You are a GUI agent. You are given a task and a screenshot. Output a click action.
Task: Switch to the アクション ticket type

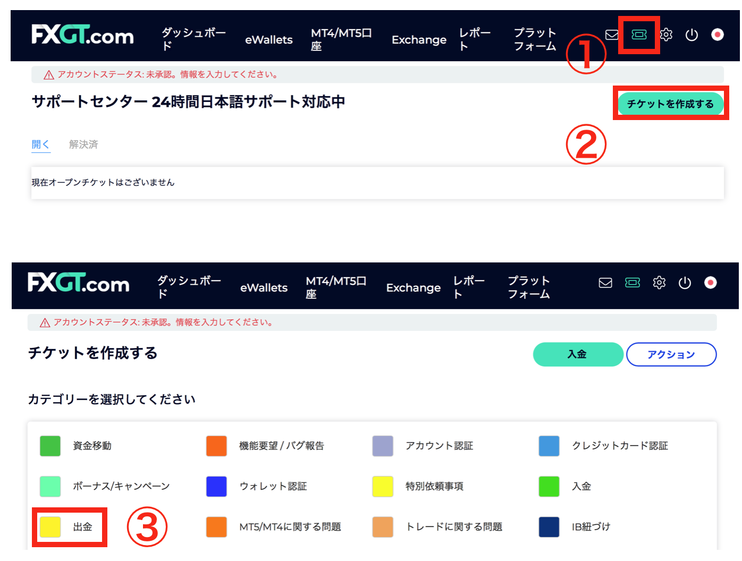point(671,354)
